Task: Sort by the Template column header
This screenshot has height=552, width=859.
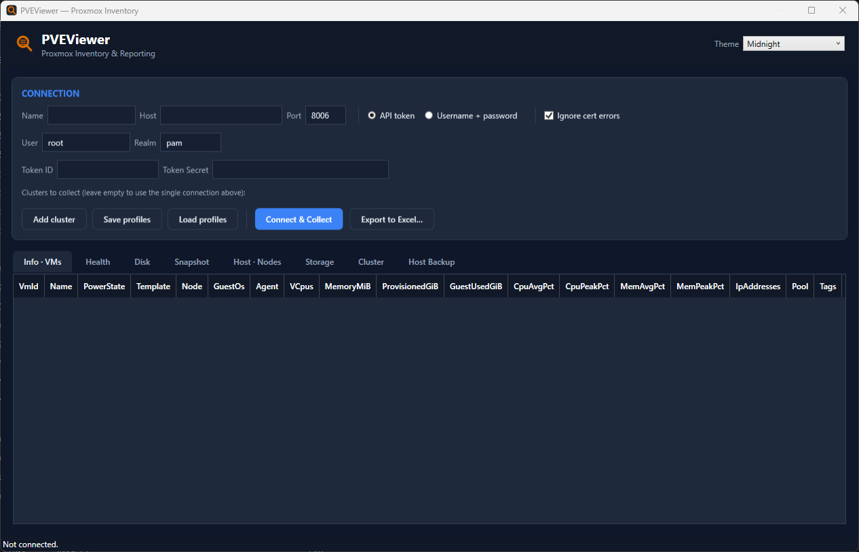Action: tap(153, 287)
